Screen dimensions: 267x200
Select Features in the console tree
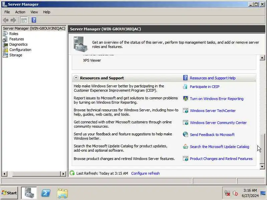tap(16, 39)
